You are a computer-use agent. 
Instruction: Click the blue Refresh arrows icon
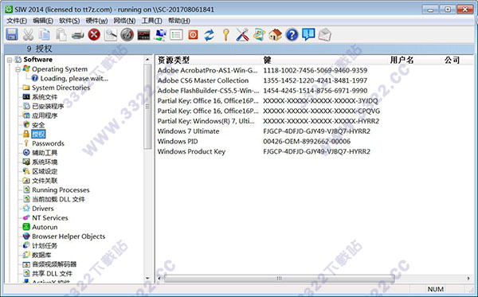pos(209,35)
